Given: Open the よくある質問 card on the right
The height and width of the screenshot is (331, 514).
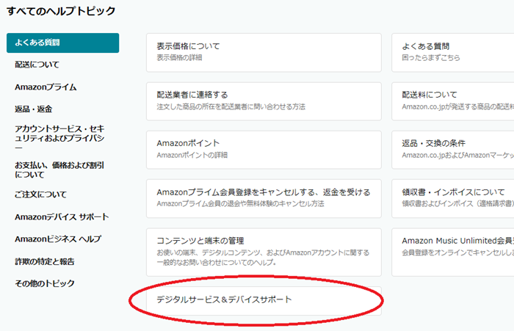Looking at the screenshot, I should point(453,52).
